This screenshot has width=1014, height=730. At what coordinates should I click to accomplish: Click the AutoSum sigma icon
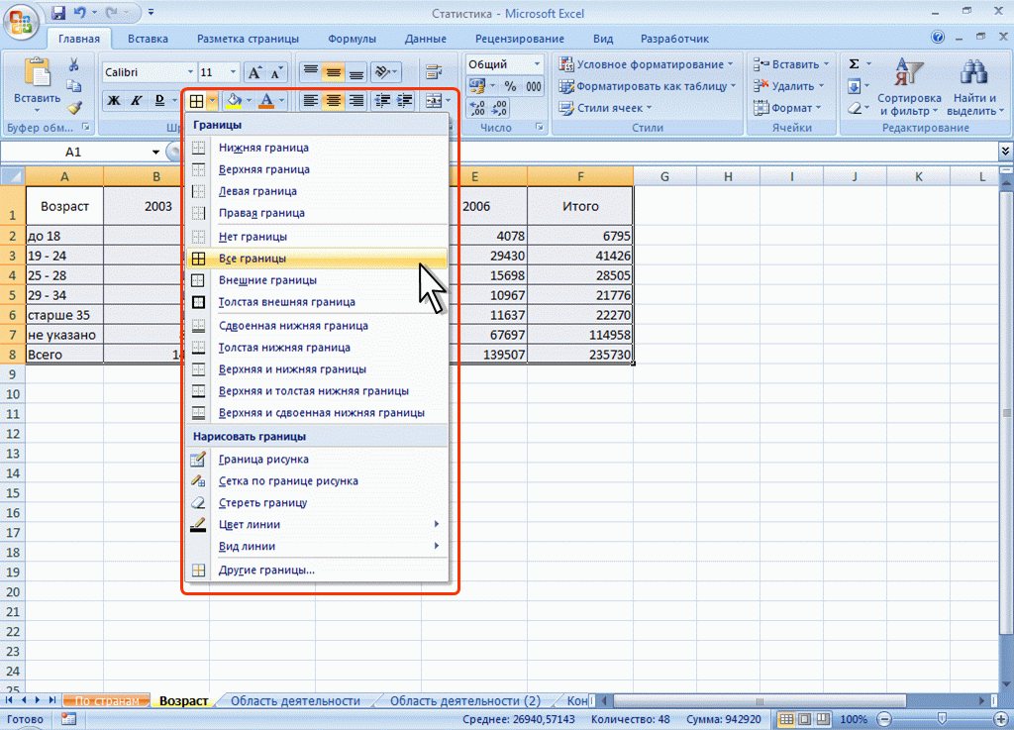pos(854,64)
